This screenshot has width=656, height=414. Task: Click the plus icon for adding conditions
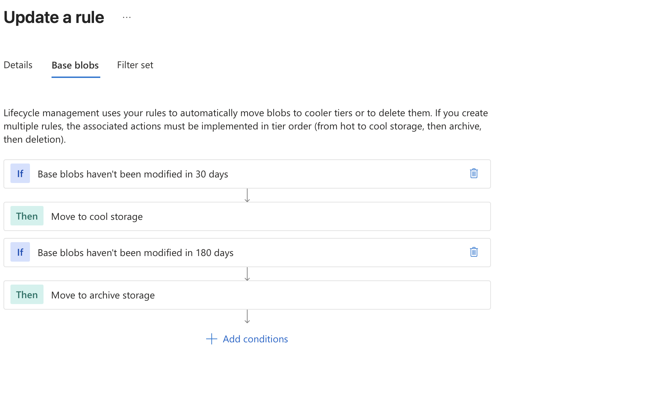[x=211, y=339]
